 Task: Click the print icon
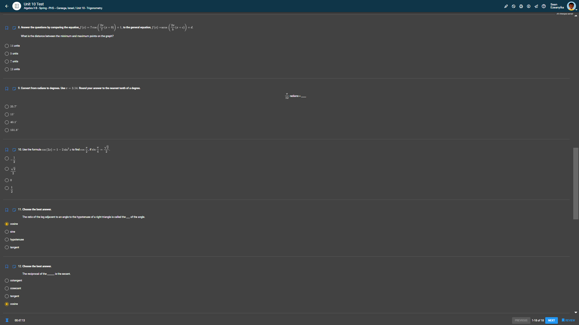point(521,6)
